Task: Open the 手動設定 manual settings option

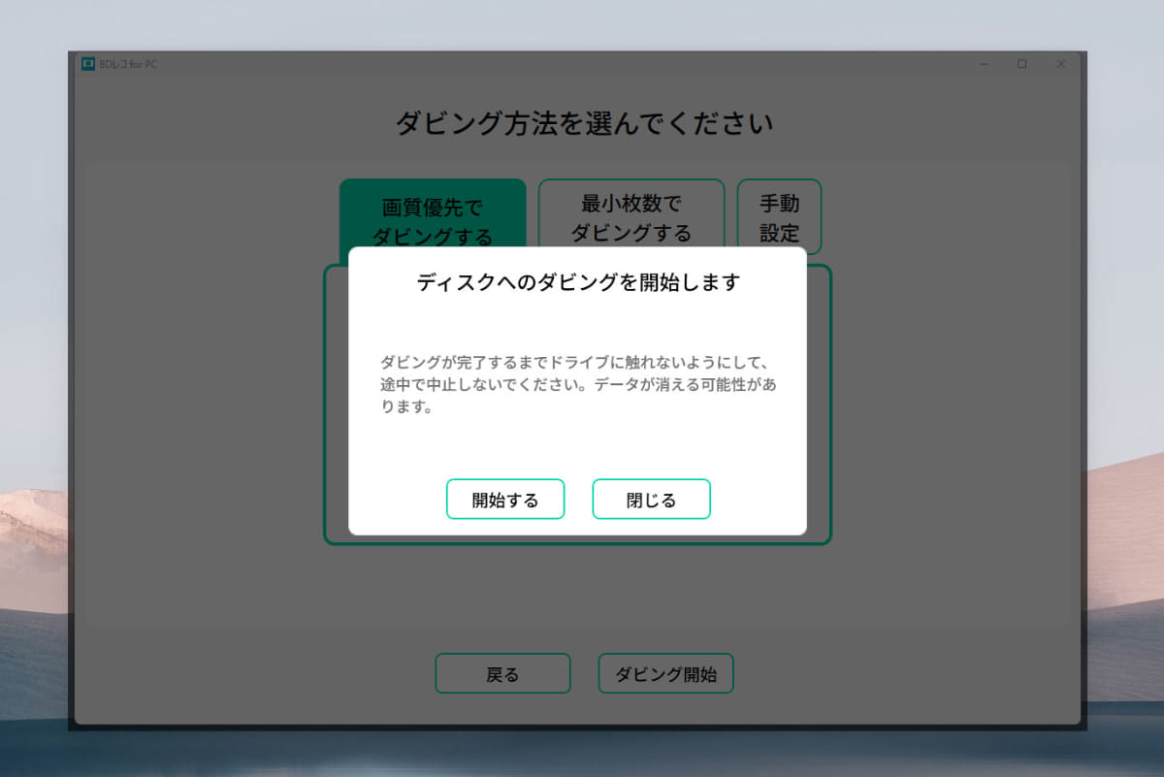Action: coord(780,215)
